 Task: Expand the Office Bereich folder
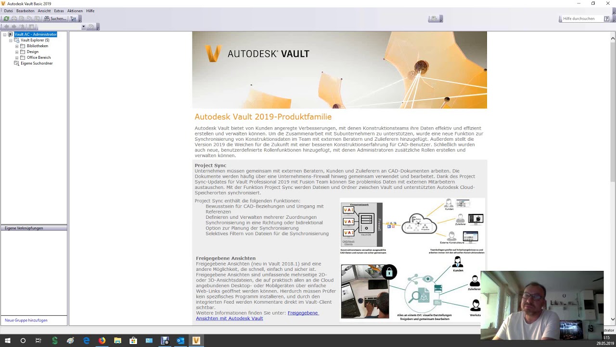coord(17,58)
